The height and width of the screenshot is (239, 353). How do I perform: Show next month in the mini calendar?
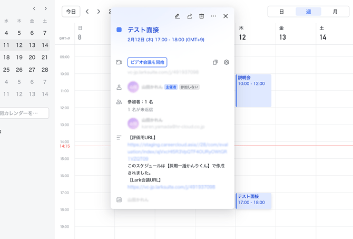pyautogui.click(x=46, y=8)
